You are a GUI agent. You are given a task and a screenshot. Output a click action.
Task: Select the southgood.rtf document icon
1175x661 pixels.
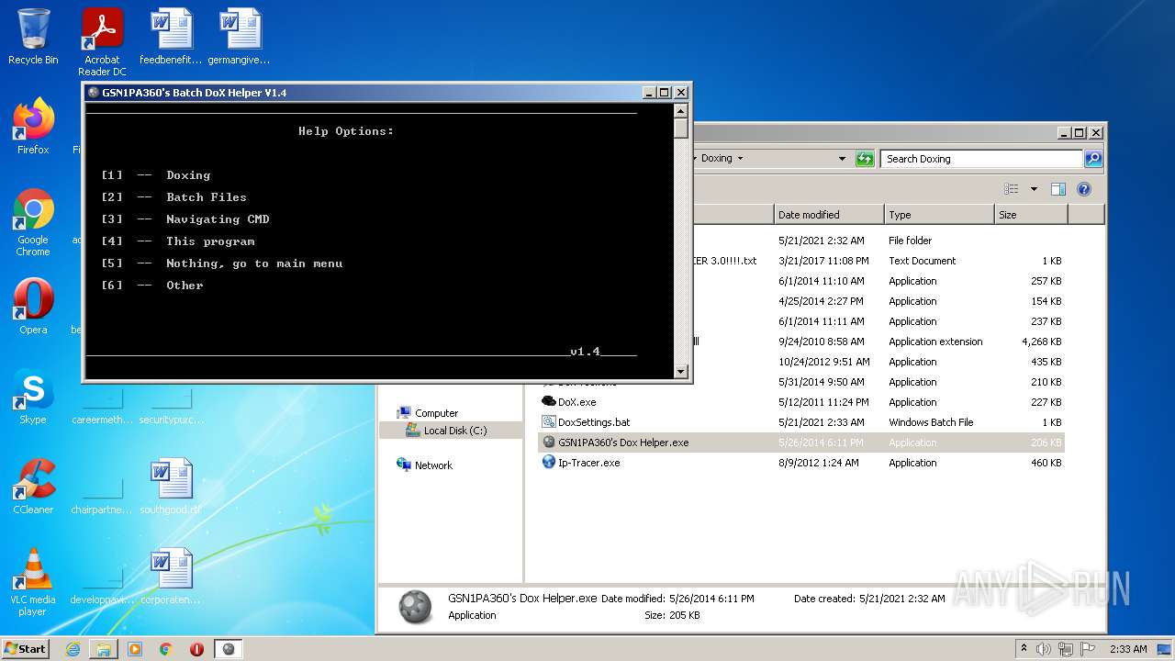(171, 487)
